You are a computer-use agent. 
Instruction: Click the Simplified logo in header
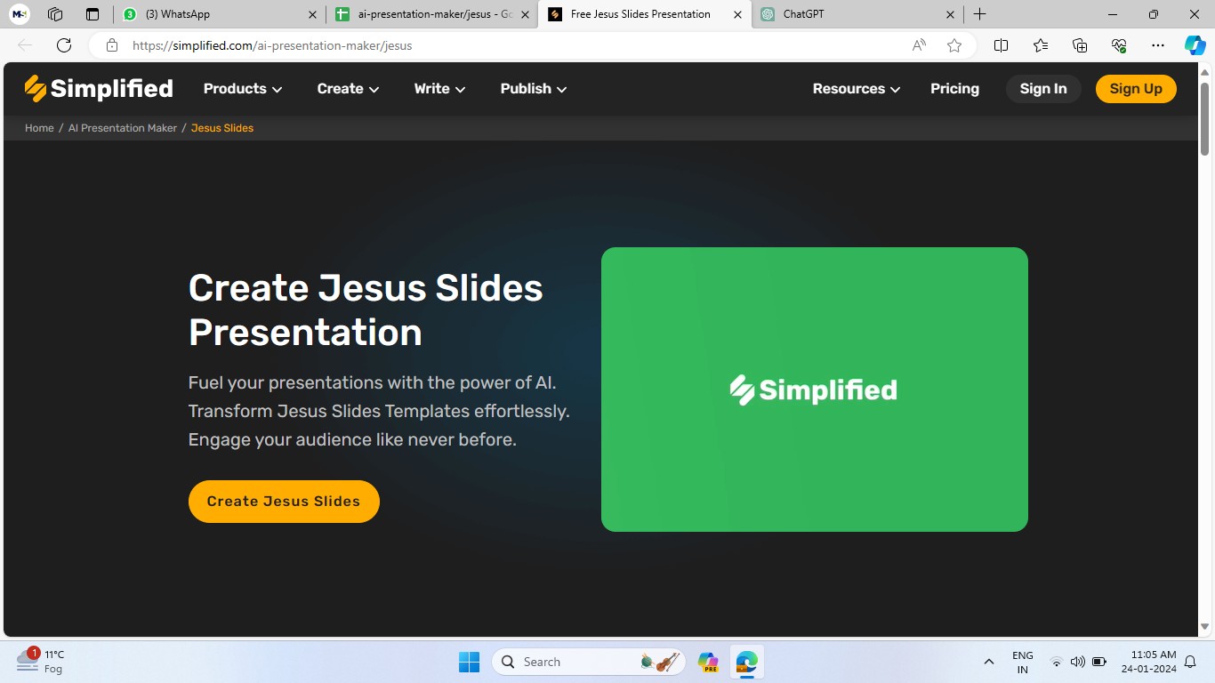click(x=99, y=89)
